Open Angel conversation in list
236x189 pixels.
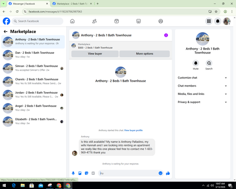33,108
